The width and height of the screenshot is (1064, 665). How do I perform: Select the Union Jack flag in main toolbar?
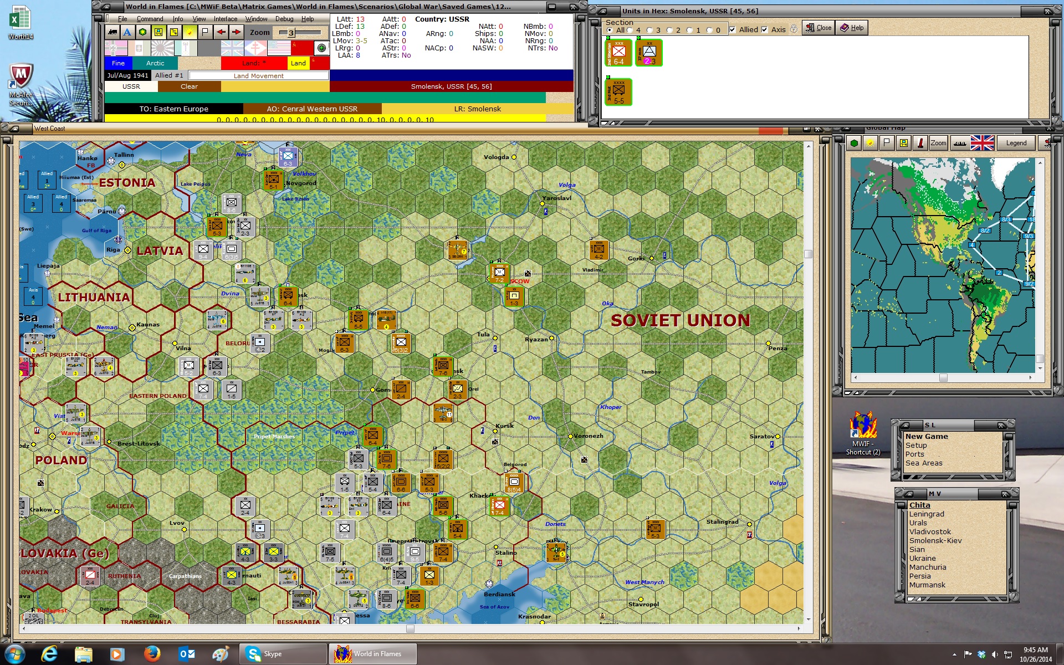point(233,48)
